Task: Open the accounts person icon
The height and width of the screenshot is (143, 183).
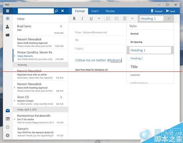Action: [x=7, y=27]
